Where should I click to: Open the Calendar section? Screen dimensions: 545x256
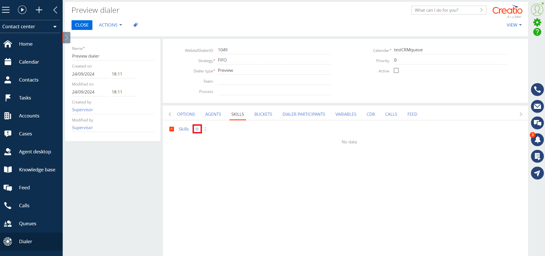click(x=31, y=62)
